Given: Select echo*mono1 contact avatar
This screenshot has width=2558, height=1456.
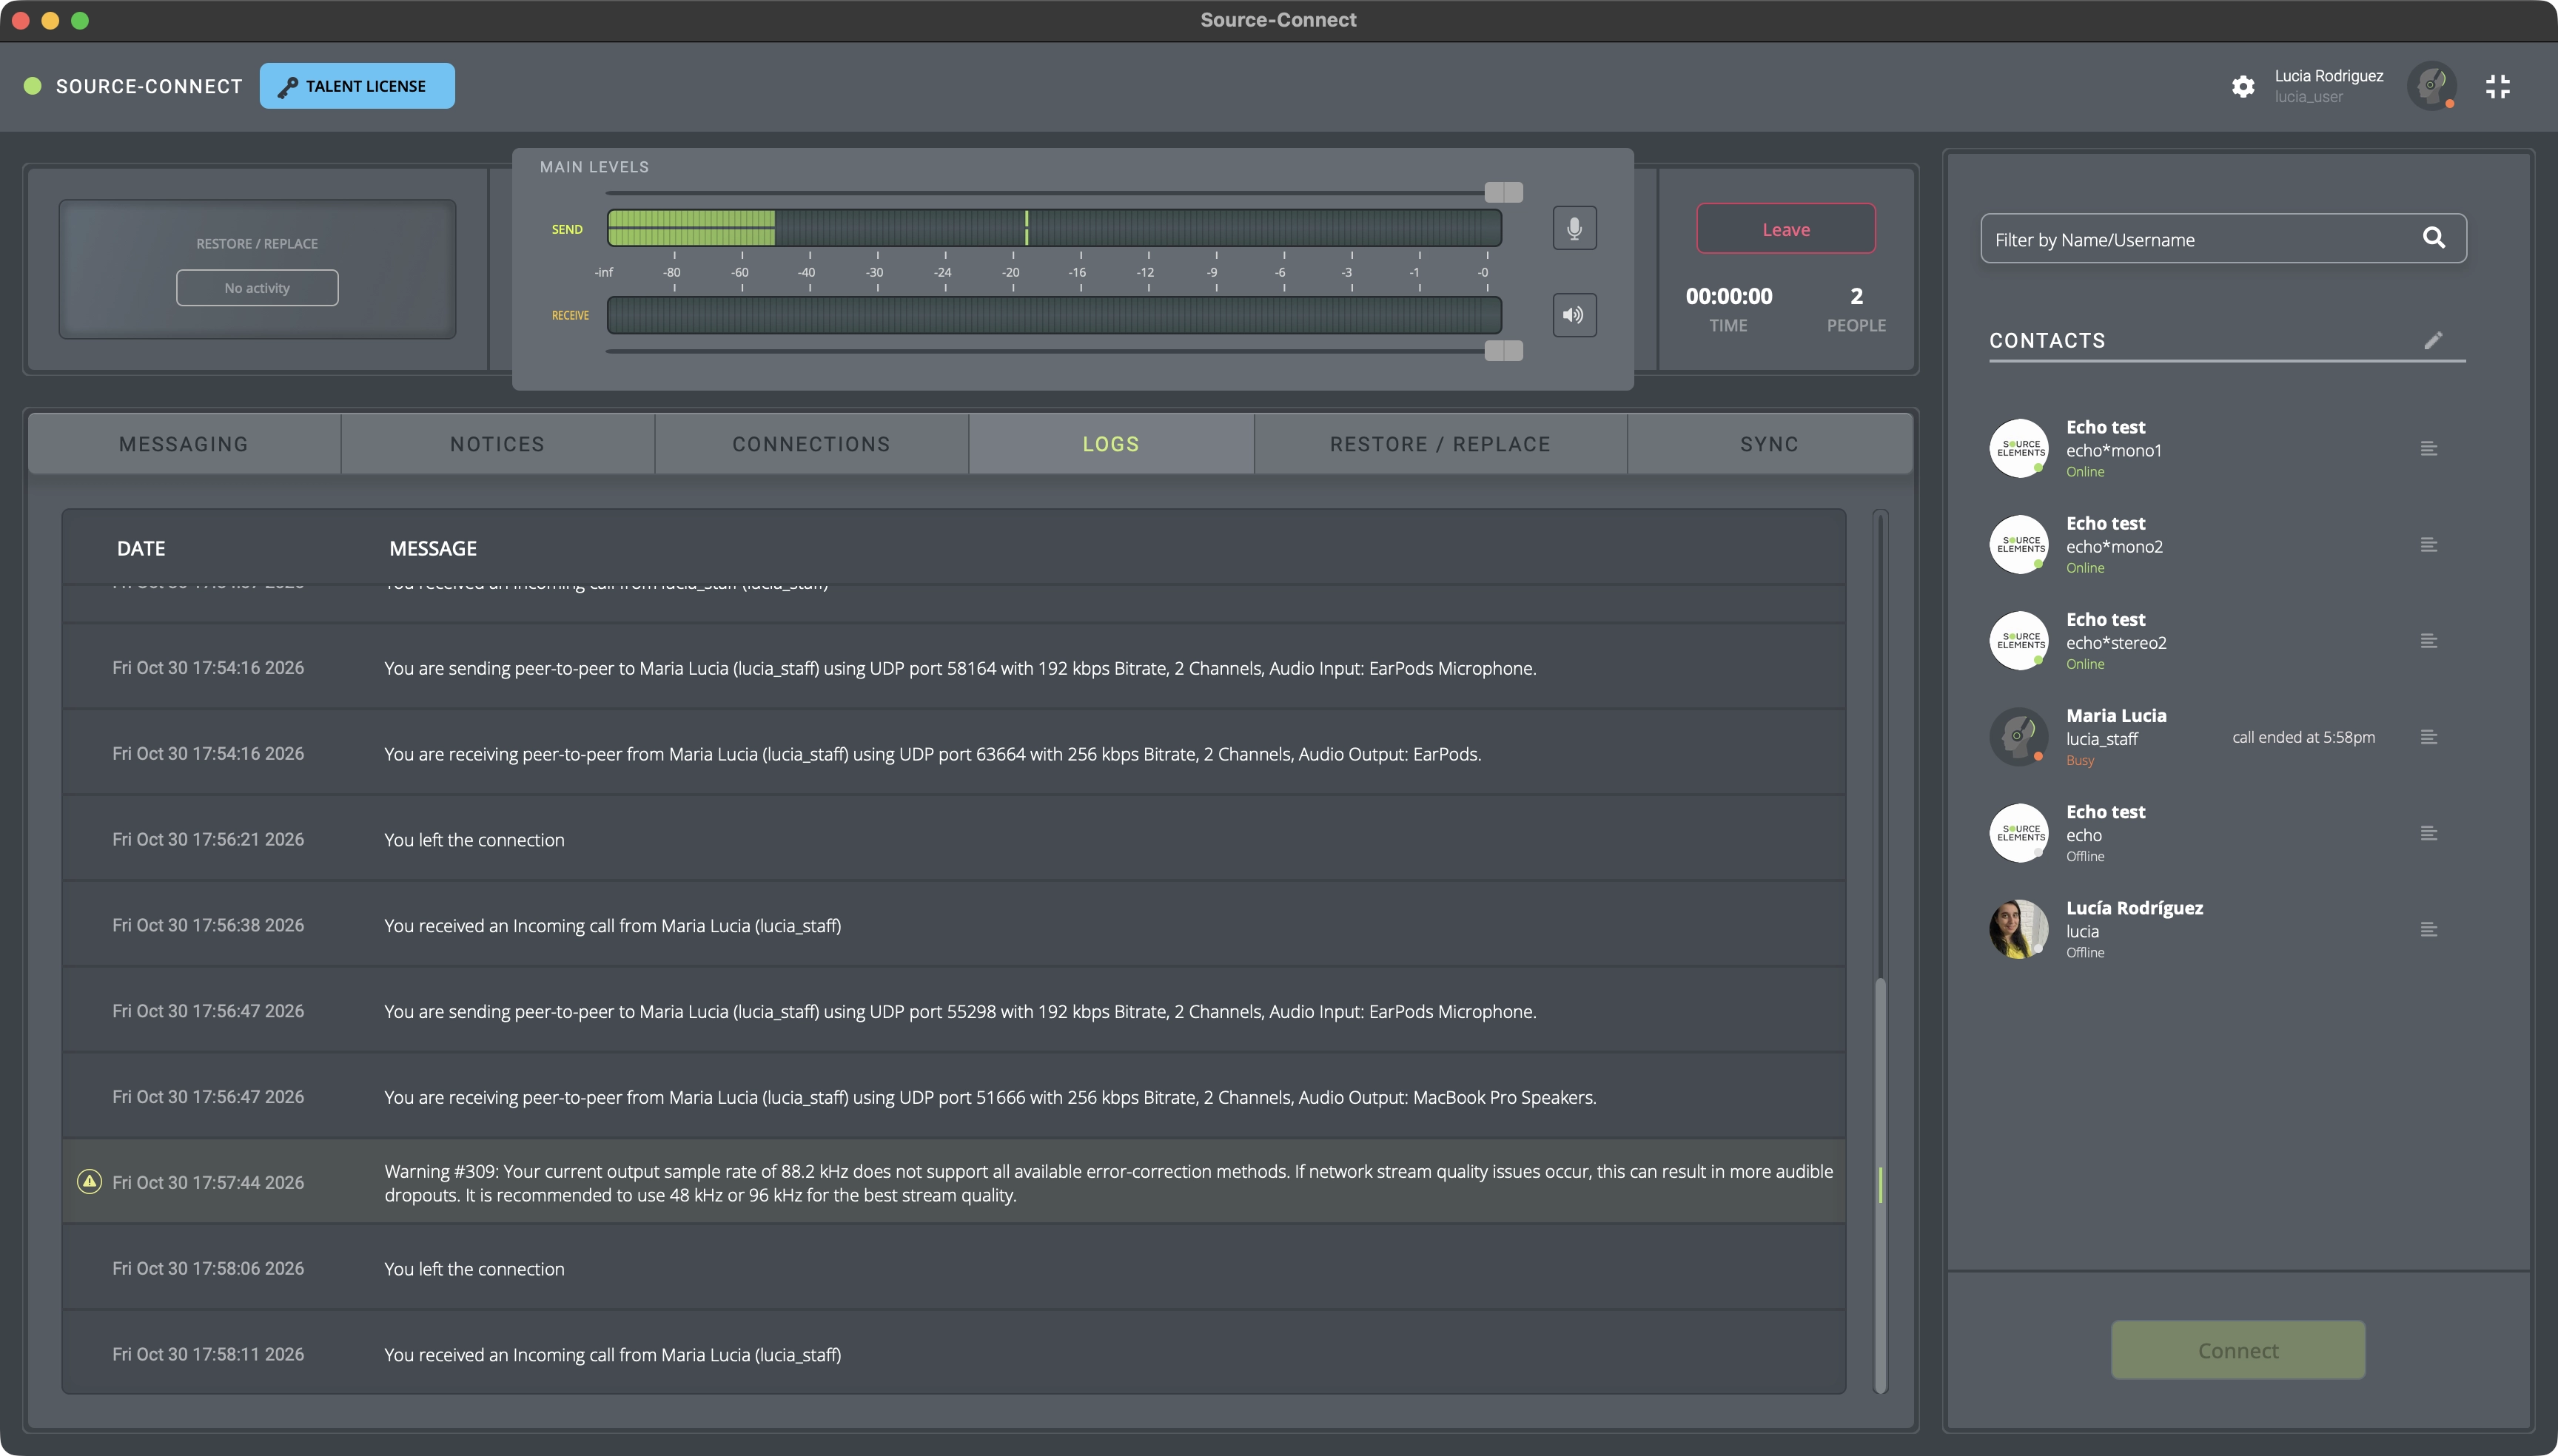Looking at the screenshot, I should [2018, 448].
